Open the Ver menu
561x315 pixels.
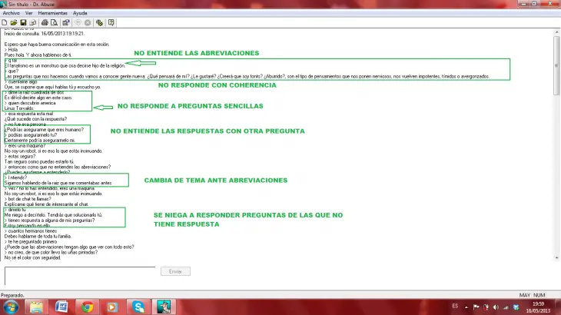pos(29,13)
